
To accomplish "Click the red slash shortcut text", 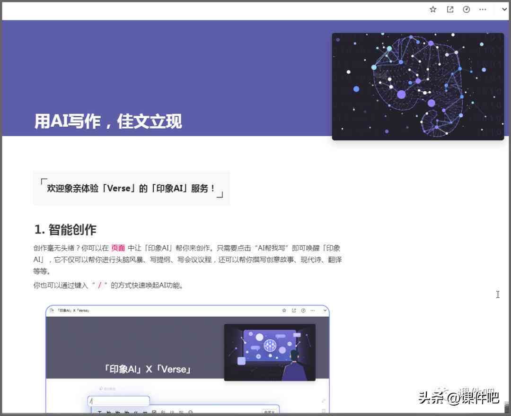I will (99, 285).
